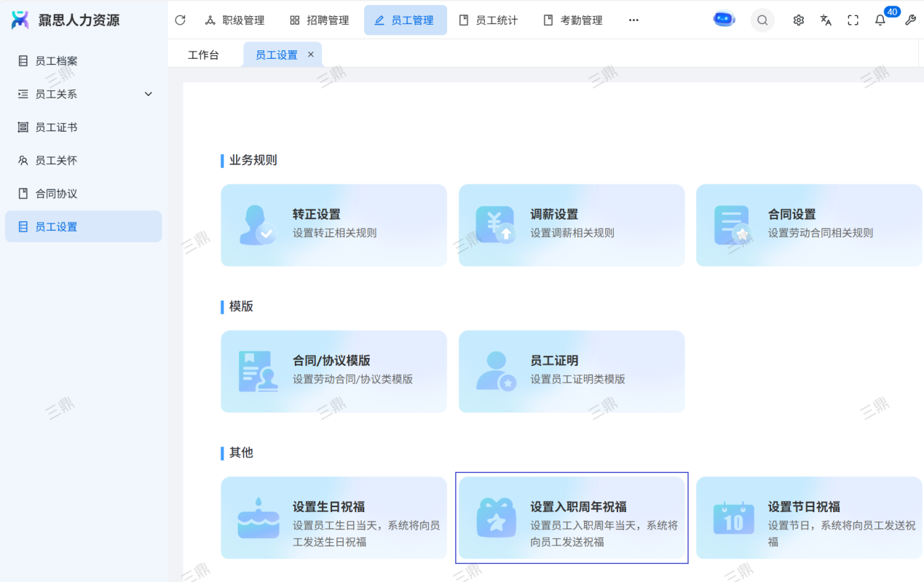Open the more menu ellipsis
The height and width of the screenshot is (582, 924).
pyautogui.click(x=633, y=20)
